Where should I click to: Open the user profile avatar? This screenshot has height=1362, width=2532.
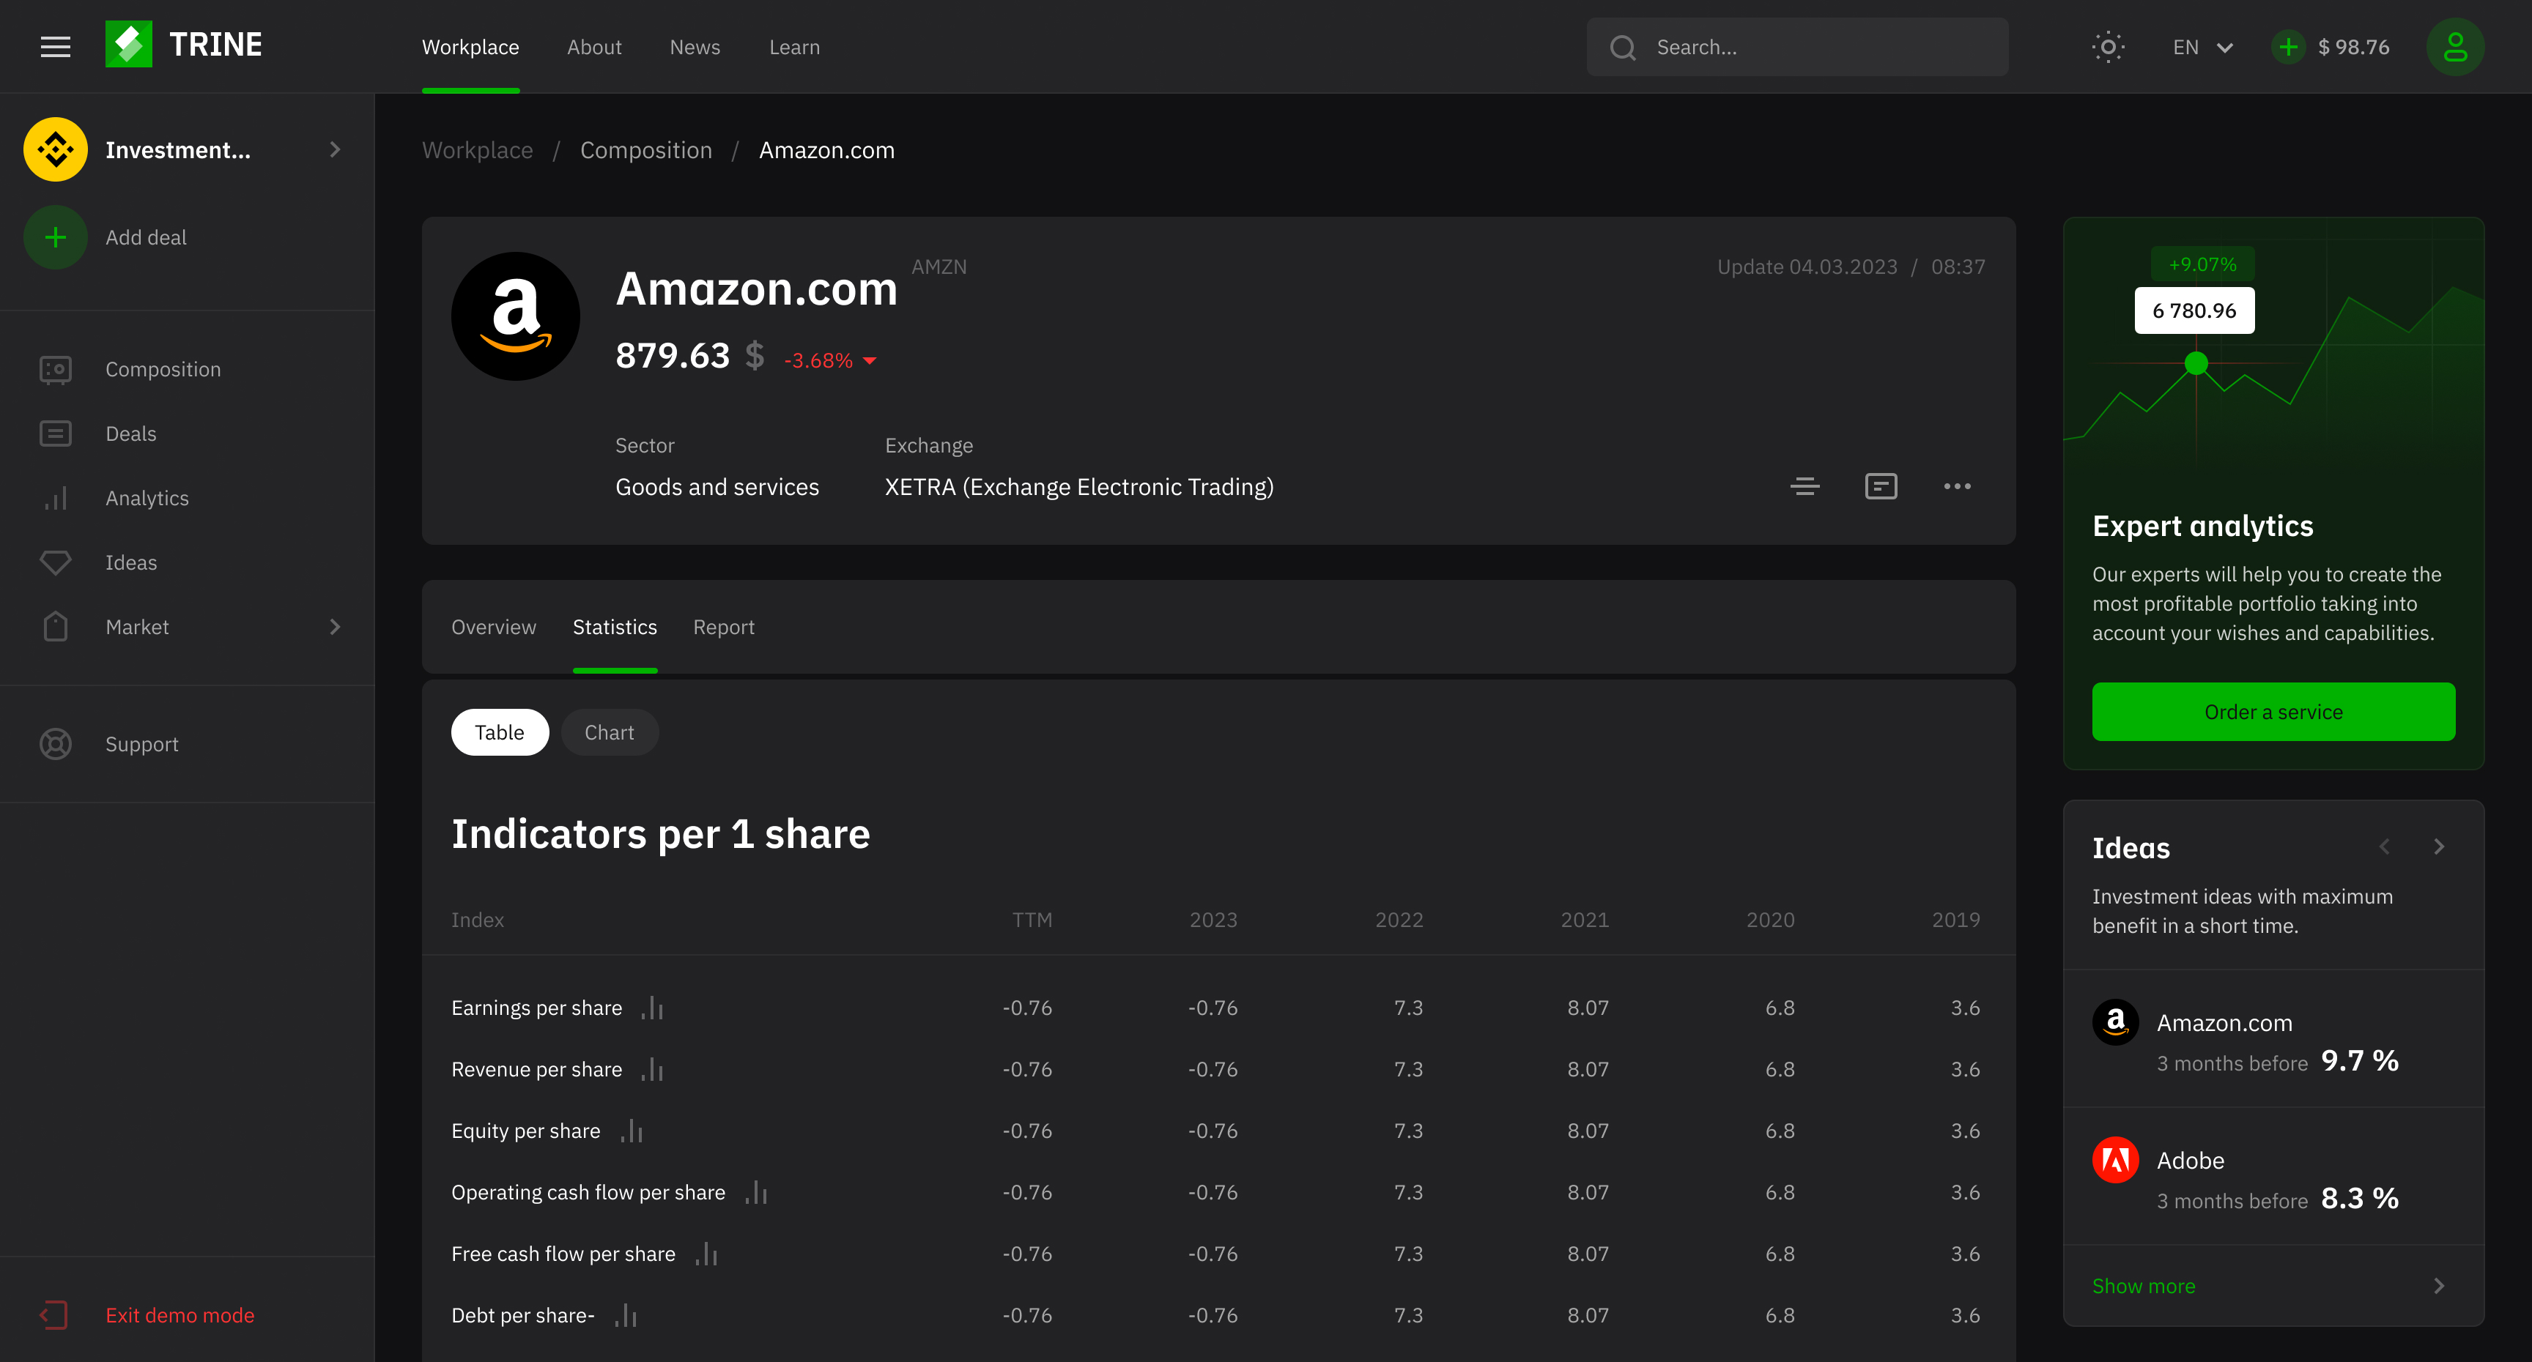point(2454,46)
